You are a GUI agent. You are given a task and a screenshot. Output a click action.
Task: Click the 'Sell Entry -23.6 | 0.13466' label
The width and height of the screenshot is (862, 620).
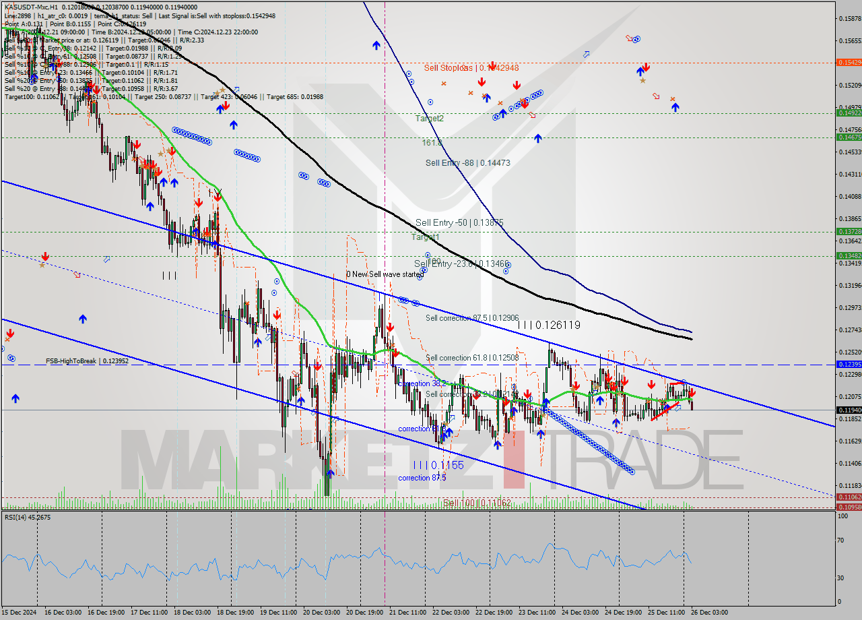point(461,263)
